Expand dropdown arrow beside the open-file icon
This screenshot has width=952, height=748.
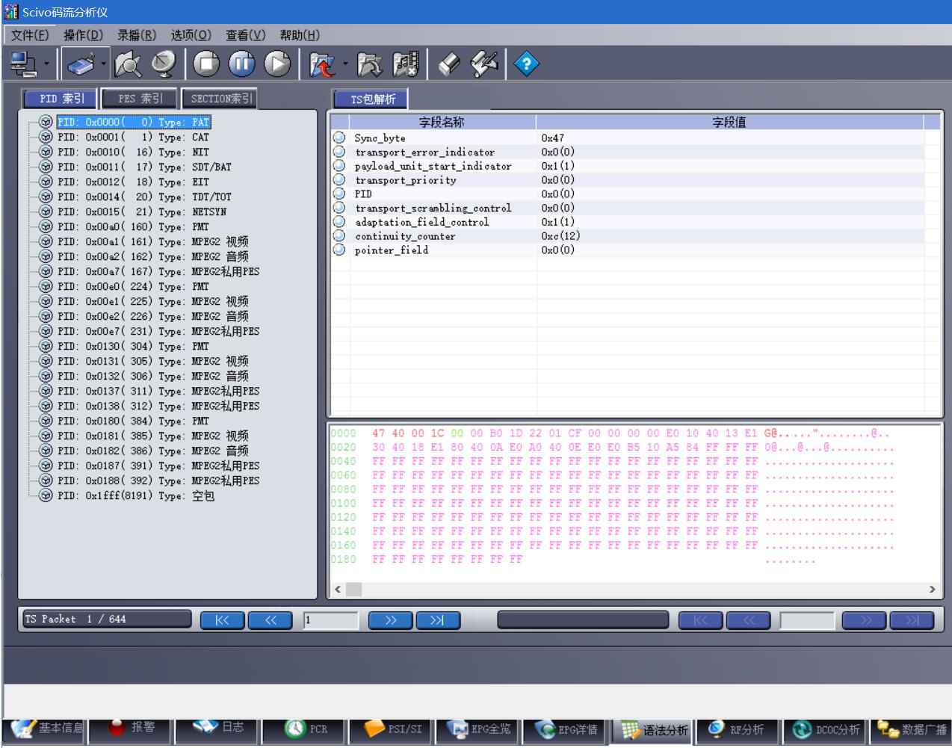345,64
